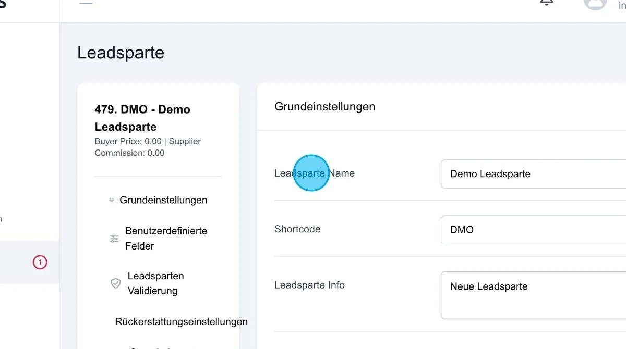This screenshot has width=626, height=349.
Task: Click Leadsparten Validierung shield icon
Action: 116,283
